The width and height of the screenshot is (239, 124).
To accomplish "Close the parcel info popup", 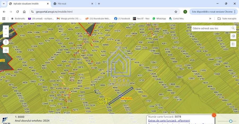I will [214, 115].
